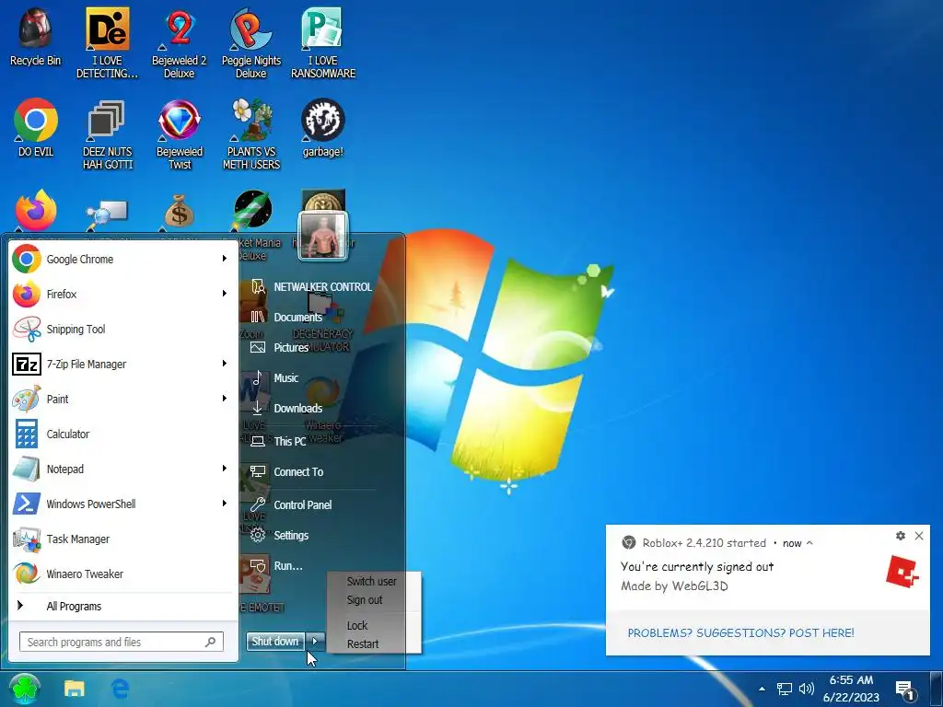Select the money bag desktop icon
Screen dimensions: 943x707
(x=180, y=211)
